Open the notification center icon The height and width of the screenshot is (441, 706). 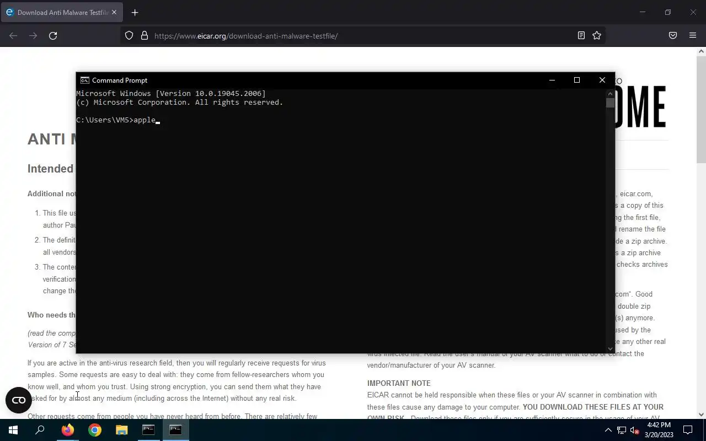tap(688, 430)
